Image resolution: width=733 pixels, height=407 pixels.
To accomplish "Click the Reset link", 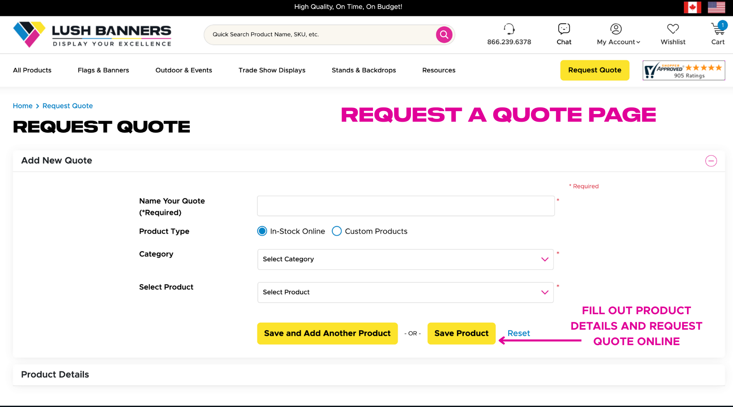I will [x=518, y=333].
